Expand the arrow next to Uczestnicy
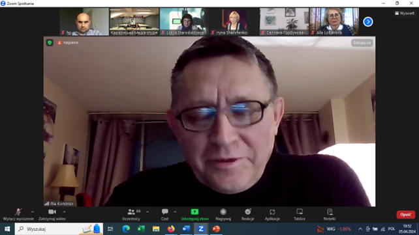Screen dimensions: 419x235 click(147, 212)
